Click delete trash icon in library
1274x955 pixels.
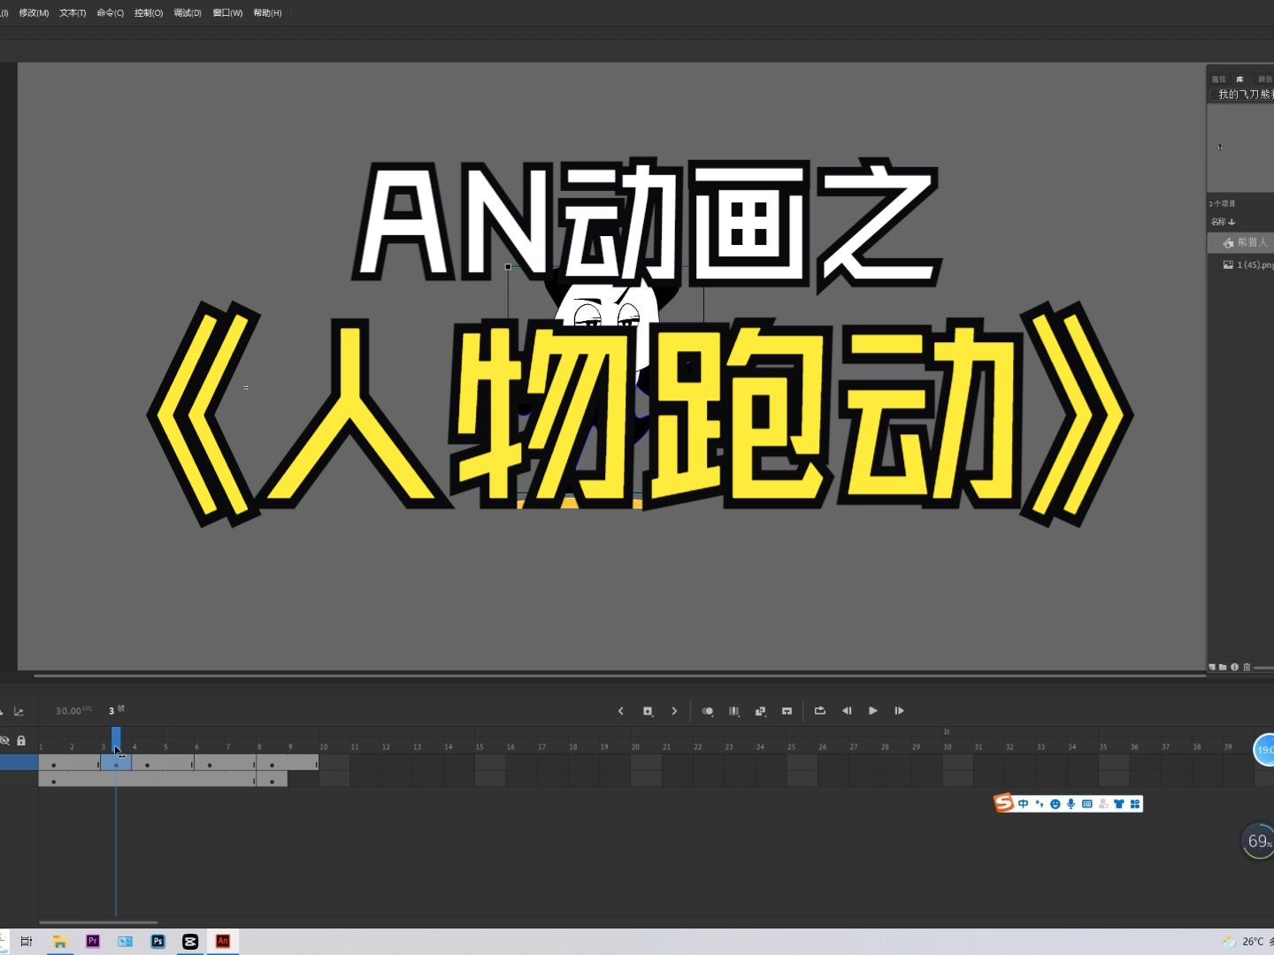pyautogui.click(x=1247, y=667)
